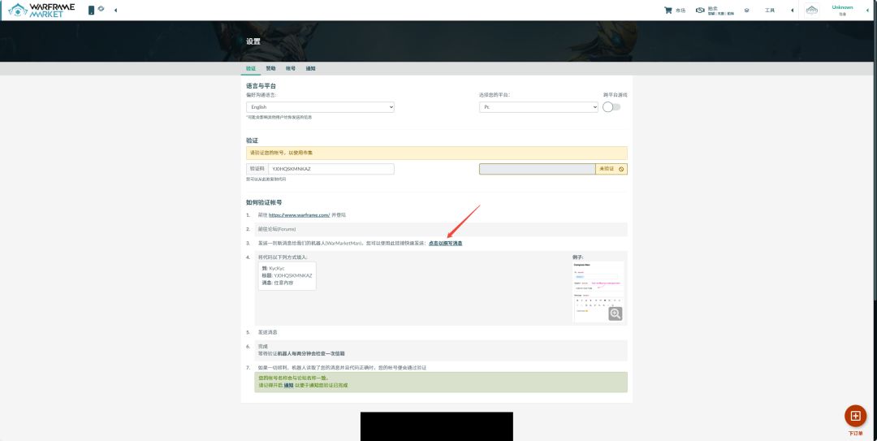Open the preferred language dropdown showing English
Image resolution: width=877 pixels, height=441 pixels.
click(x=320, y=107)
